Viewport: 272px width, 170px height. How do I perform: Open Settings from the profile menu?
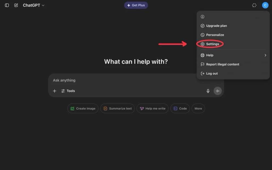(233, 44)
